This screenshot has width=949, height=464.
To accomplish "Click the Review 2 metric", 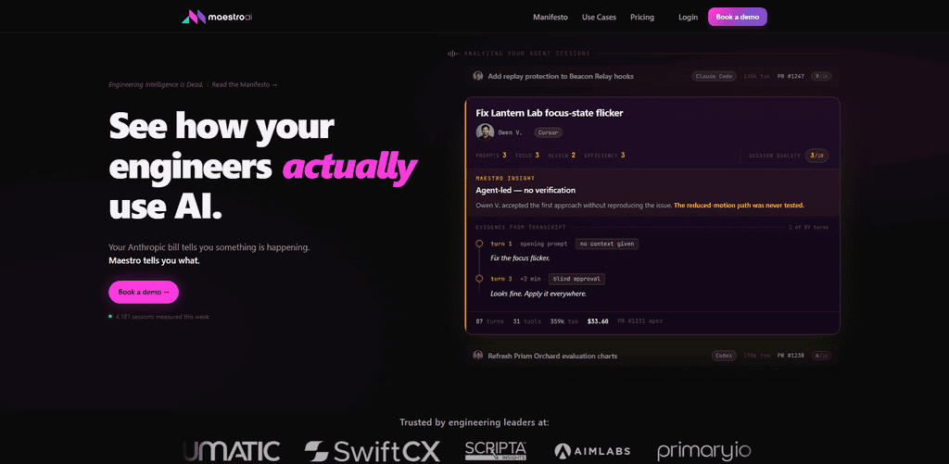I will pyautogui.click(x=562, y=156).
